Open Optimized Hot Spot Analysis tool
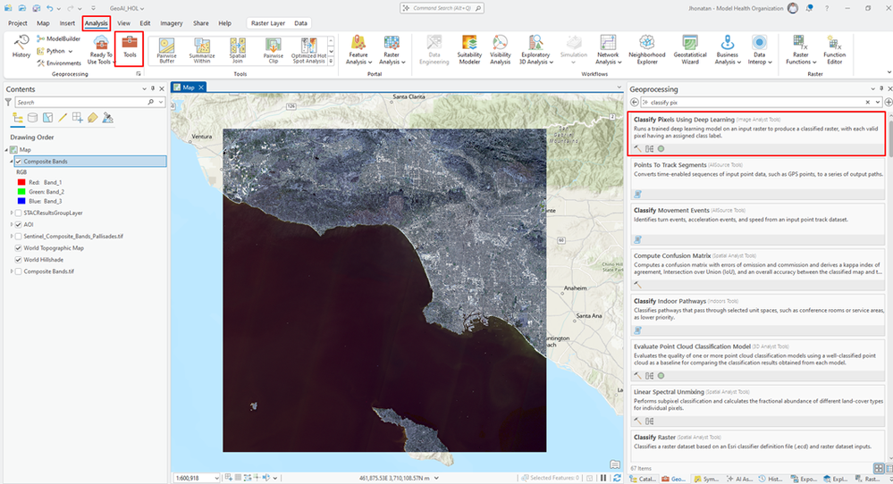Image resolution: width=893 pixels, height=484 pixels. (x=308, y=50)
